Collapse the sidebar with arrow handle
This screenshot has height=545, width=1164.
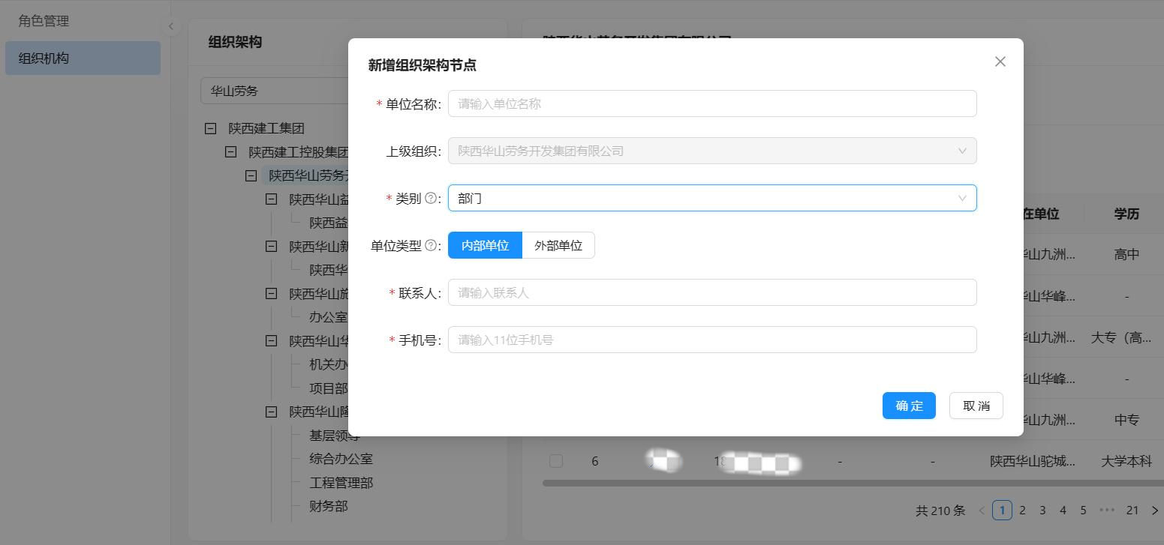pyautogui.click(x=171, y=26)
